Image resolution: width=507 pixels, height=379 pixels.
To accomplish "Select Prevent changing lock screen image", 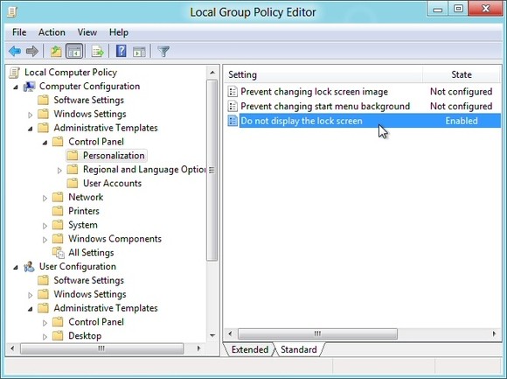I will pyautogui.click(x=314, y=92).
